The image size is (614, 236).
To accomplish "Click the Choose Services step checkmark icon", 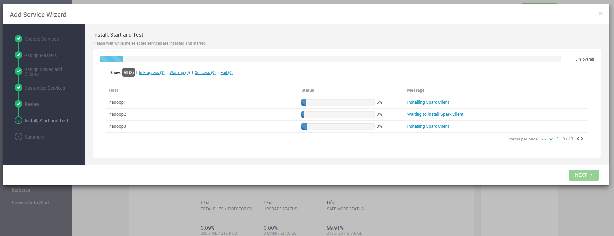I will (x=19, y=39).
